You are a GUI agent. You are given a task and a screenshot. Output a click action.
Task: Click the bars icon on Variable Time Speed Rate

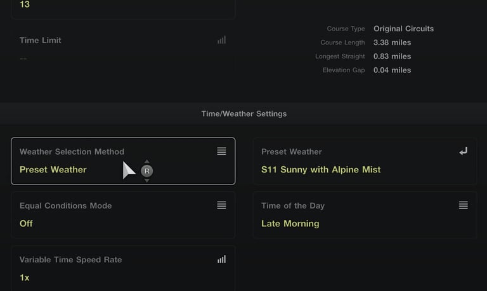coord(221,259)
